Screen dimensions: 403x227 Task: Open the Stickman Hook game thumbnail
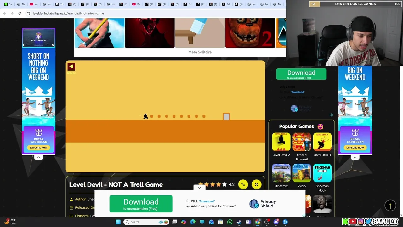[322, 173]
